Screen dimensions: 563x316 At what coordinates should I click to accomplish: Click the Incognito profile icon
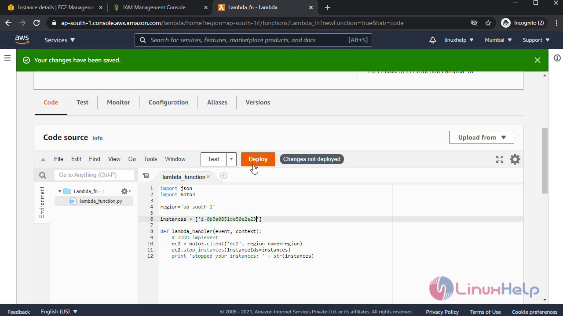523,23
